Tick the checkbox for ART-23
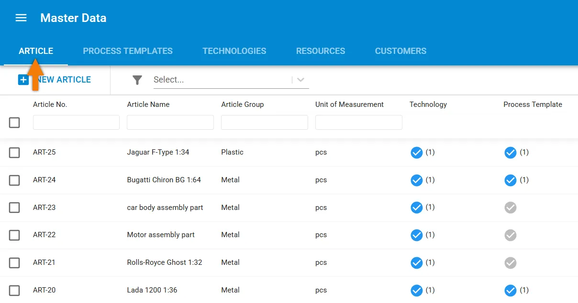This screenshot has height=303, width=578. click(x=14, y=208)
